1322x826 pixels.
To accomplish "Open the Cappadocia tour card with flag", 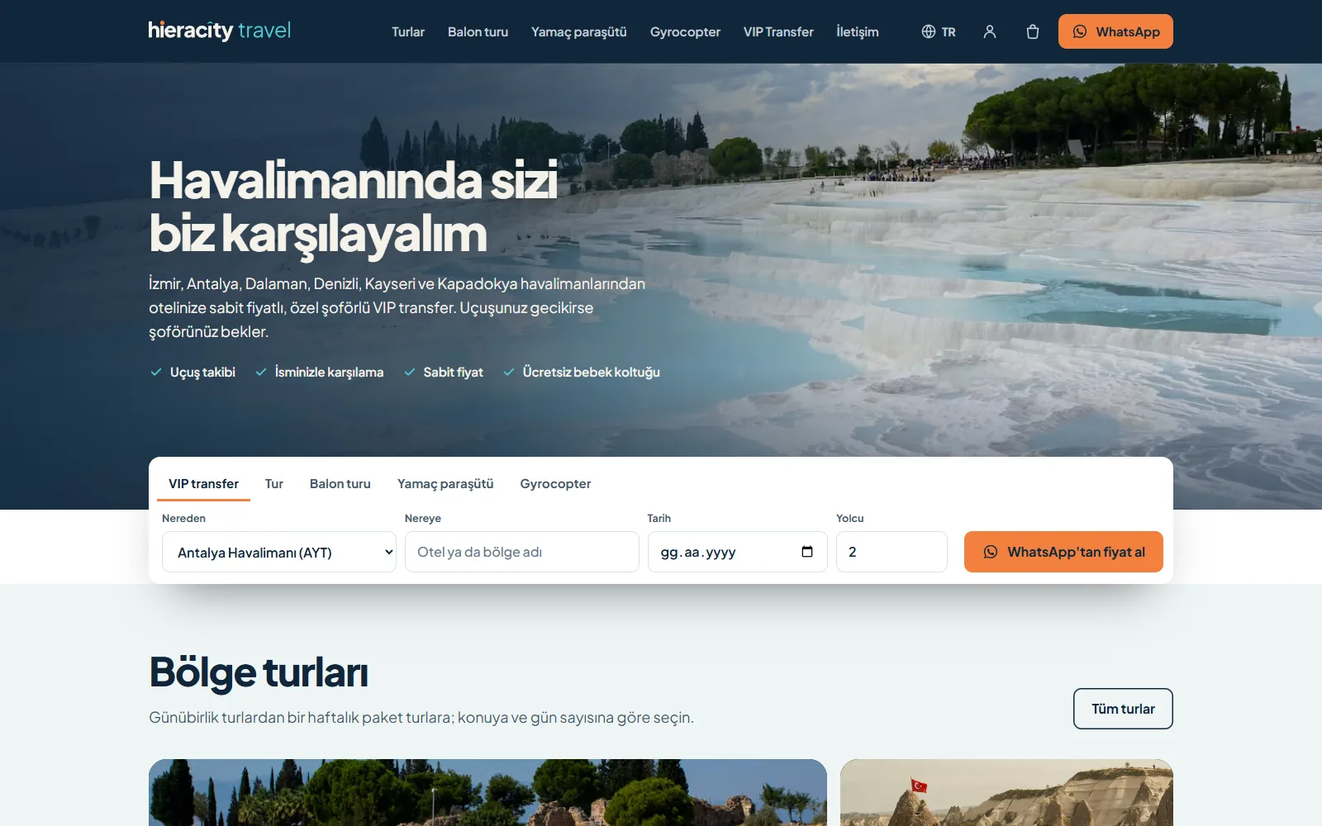I will click(1006, 792).
